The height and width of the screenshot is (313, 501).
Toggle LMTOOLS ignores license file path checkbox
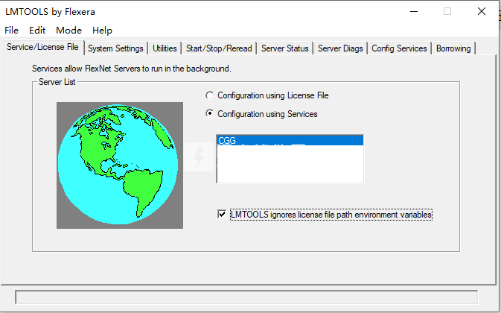pyautogui.click(x=221, y=215)
